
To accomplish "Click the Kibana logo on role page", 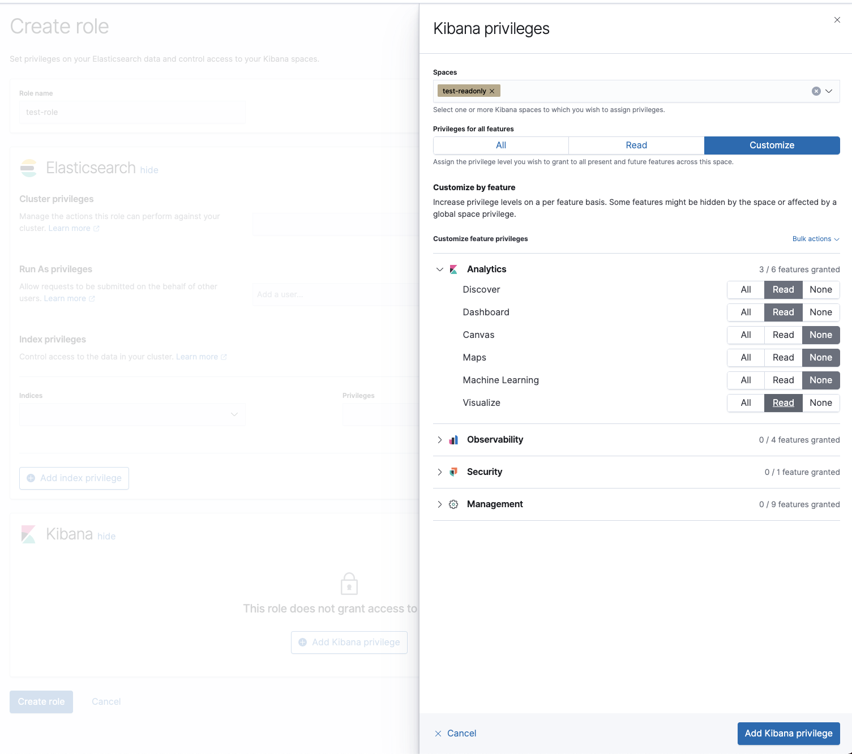I will tap(28, 534).
